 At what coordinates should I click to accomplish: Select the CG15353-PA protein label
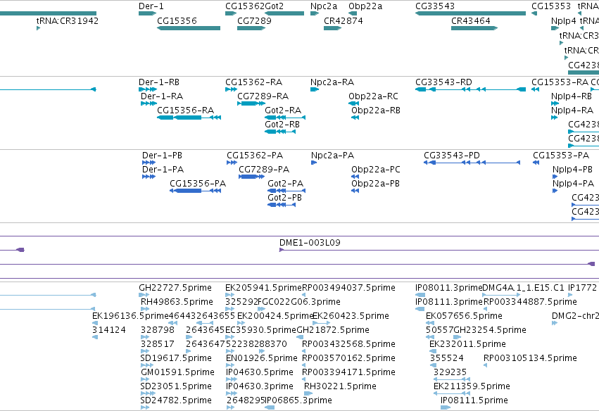(561, 156)
